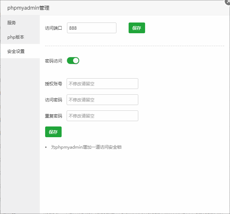Click the 密码访问 label beside the switch
This screenshot has width=230, height=214.
coord(53,61)
